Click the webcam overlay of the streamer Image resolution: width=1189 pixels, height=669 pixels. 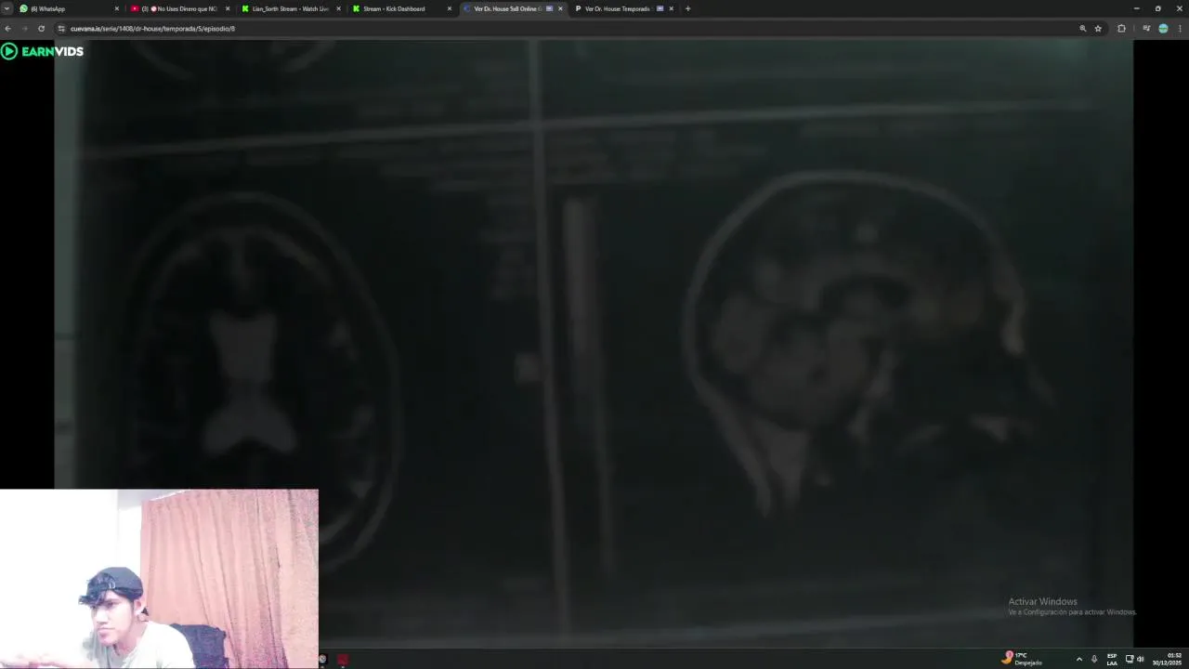[159, 579]
